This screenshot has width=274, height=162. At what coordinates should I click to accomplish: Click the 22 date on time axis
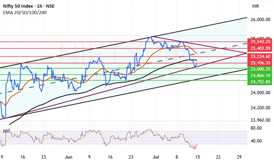[218, 157]
